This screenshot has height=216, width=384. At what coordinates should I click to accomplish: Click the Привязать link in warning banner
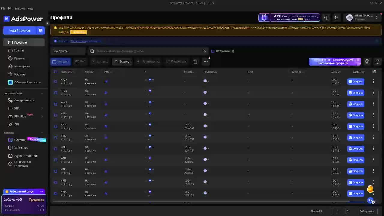pyautogui.click(x=78, y=32)
